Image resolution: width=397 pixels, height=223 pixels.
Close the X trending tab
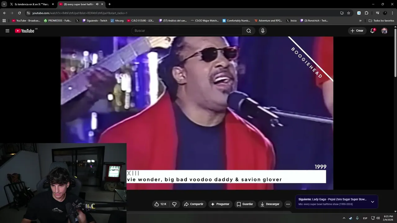point(53,4)
